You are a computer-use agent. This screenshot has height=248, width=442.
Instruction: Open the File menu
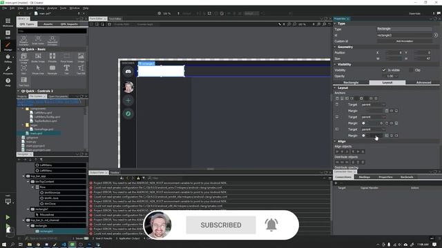coord(5,8)
